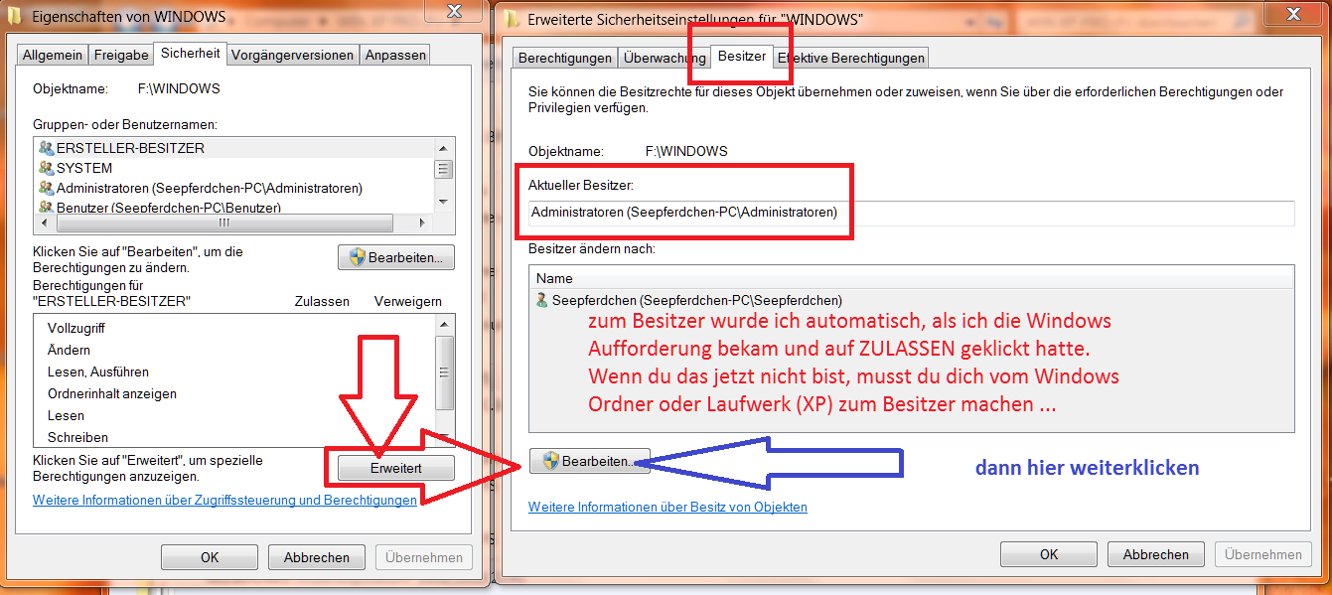This screenshot has width=1332, height=595.
Task: Open the Freigabe tab
Action: tap(121, 56)
